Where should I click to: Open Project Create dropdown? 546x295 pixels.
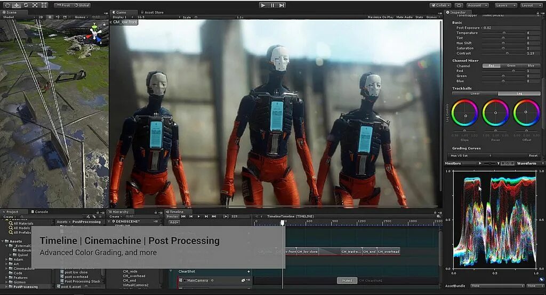tap(10, 217)
